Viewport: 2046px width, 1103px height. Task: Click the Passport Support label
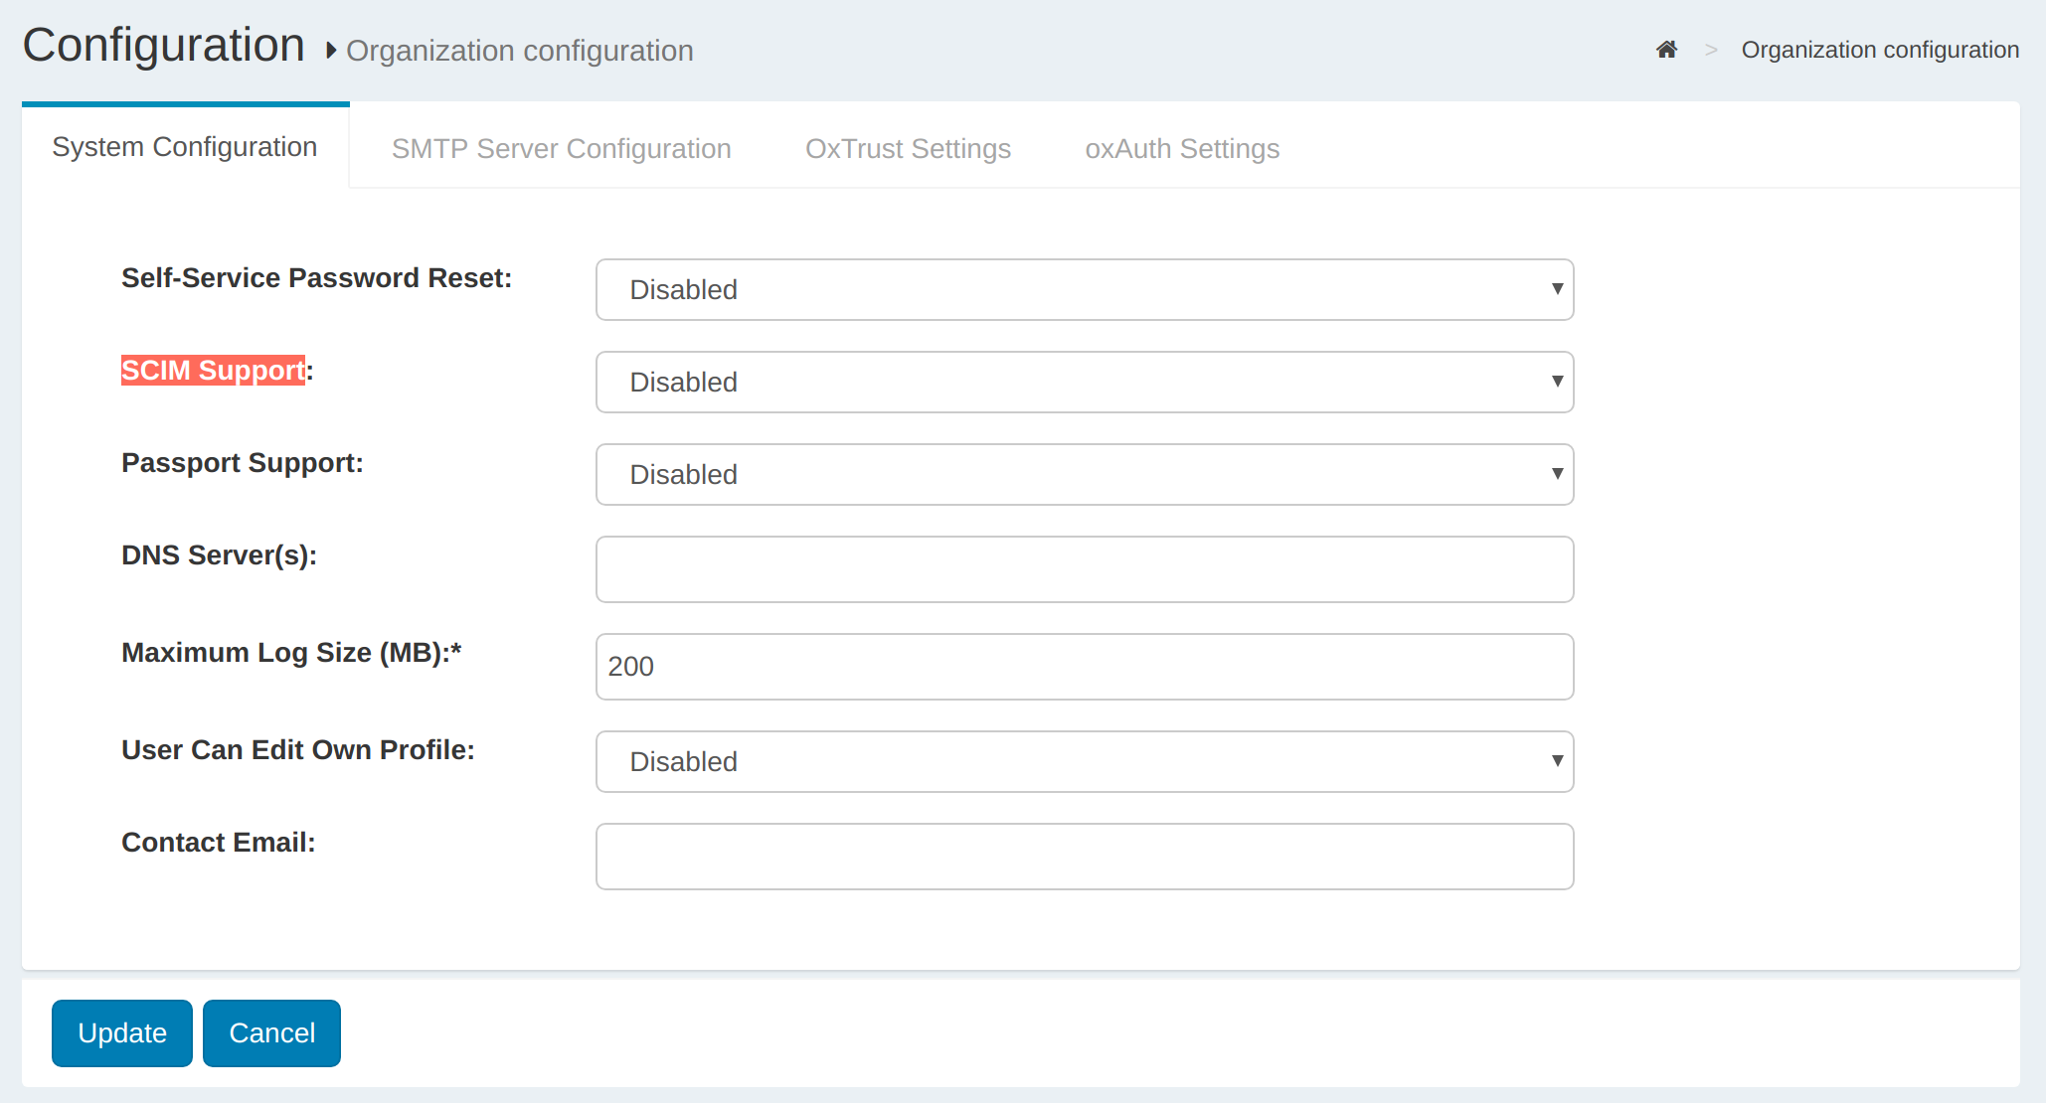(x=242, y=463)
